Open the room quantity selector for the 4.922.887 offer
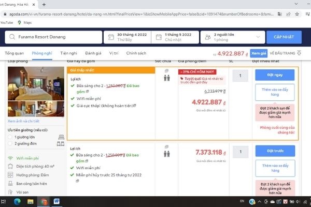The height and width of the screenshot is (207, 311). (240, 76)
